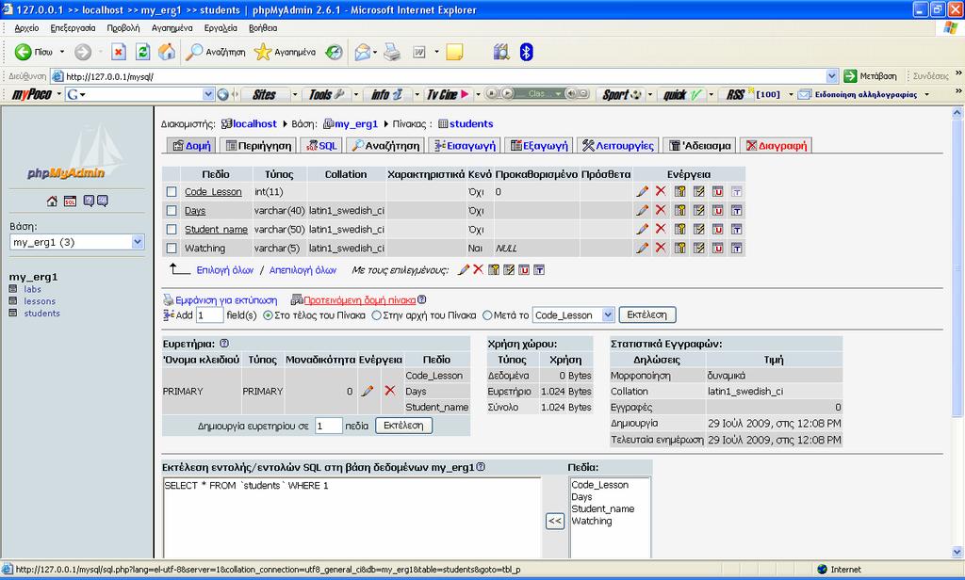965x580 pixels.
Task: Open the my_erg1 database dropdown in sidebar
Action: (x=138, y=242)
